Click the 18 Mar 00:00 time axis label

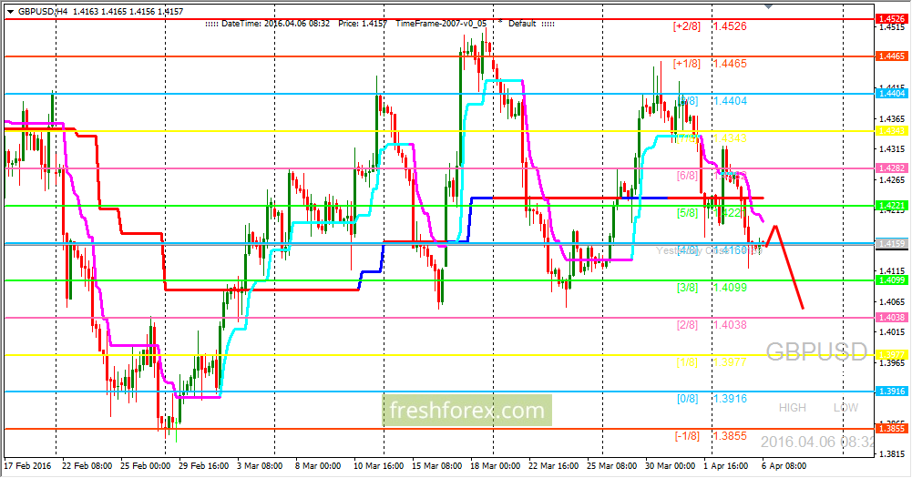[495, 466]
